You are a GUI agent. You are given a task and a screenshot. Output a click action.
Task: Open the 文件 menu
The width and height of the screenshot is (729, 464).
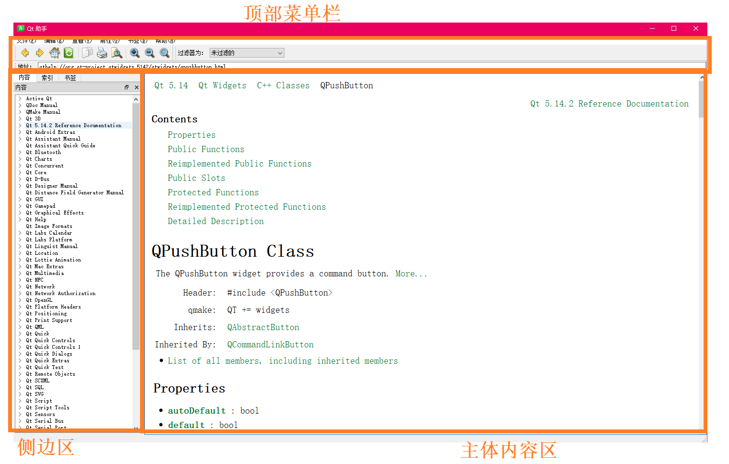[x=26, y=41]
